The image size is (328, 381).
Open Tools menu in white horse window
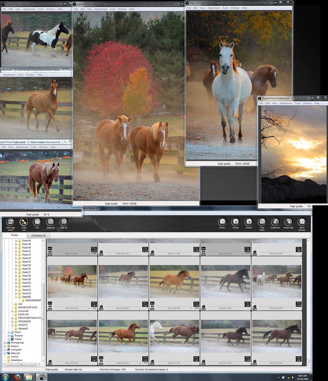(x=225, y=8)
